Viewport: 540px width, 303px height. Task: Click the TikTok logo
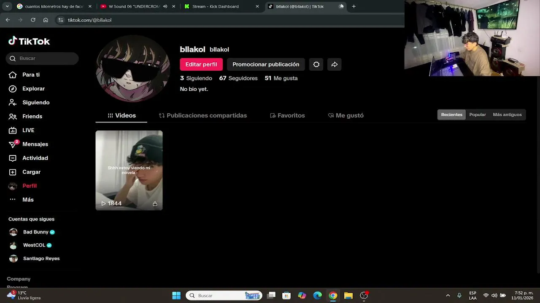tap(29, 41)
